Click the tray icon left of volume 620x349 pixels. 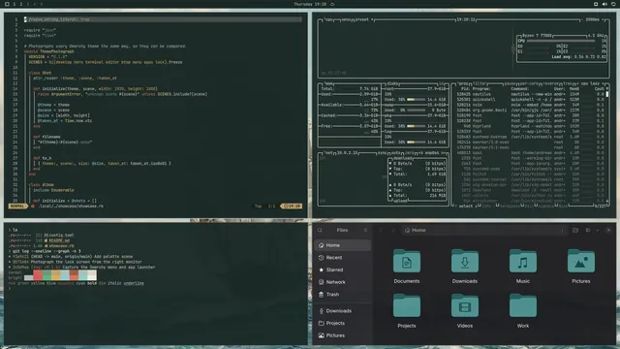pyautogui.click(x=596, y=4)
